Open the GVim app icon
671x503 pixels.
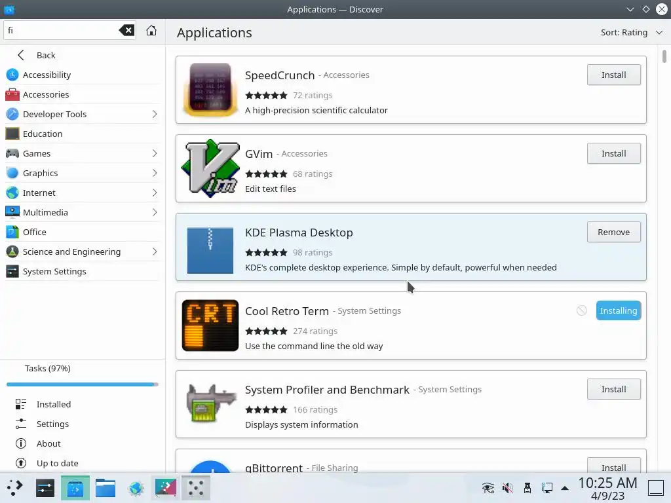[x=210, y=168]
